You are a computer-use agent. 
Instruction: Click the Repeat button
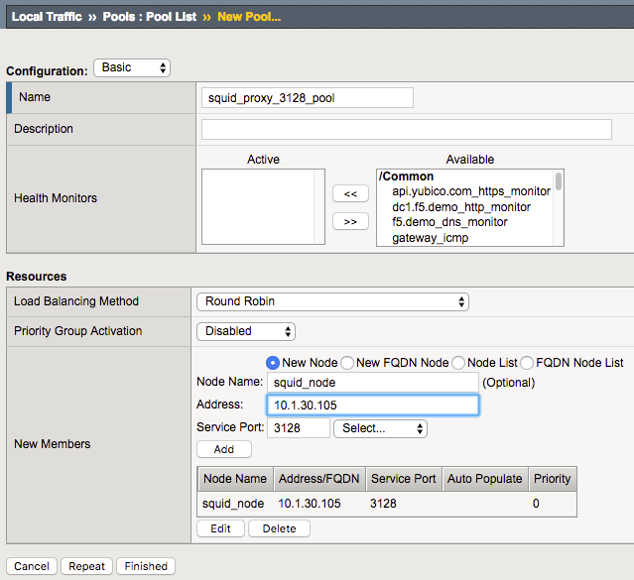[87, 566]
